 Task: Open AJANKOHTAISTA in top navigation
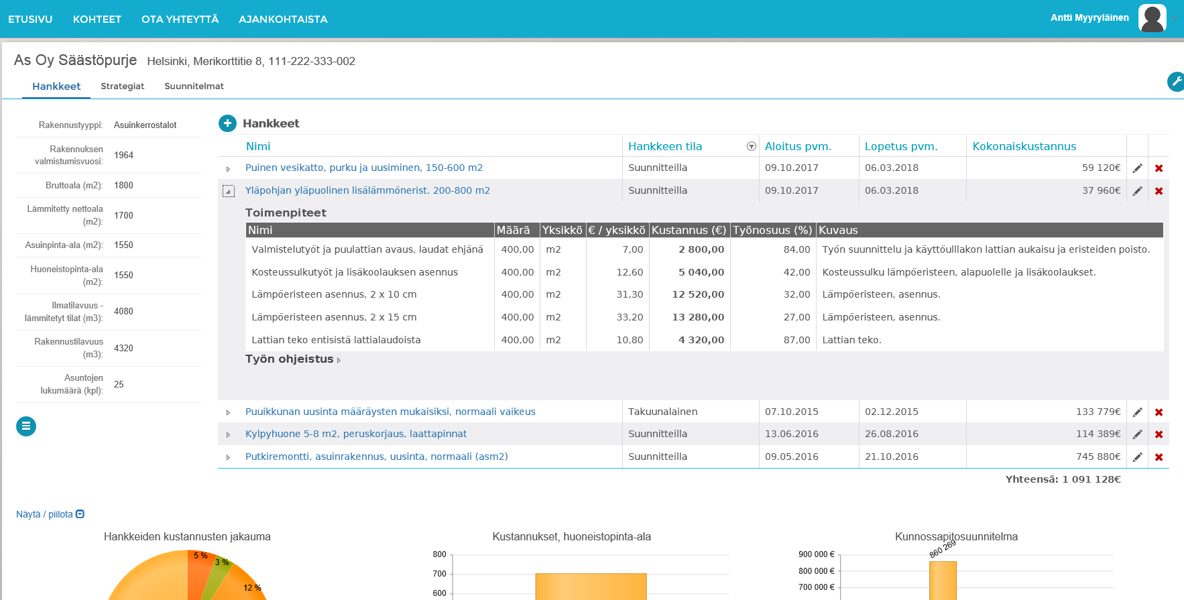(x=283, y=19)
